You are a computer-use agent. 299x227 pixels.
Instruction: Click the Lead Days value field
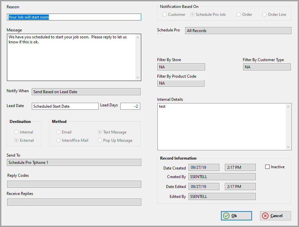[130, 106]
